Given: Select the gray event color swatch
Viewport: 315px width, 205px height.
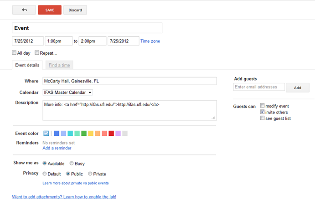Looking at the screenshot, I should tap(125, 133).
